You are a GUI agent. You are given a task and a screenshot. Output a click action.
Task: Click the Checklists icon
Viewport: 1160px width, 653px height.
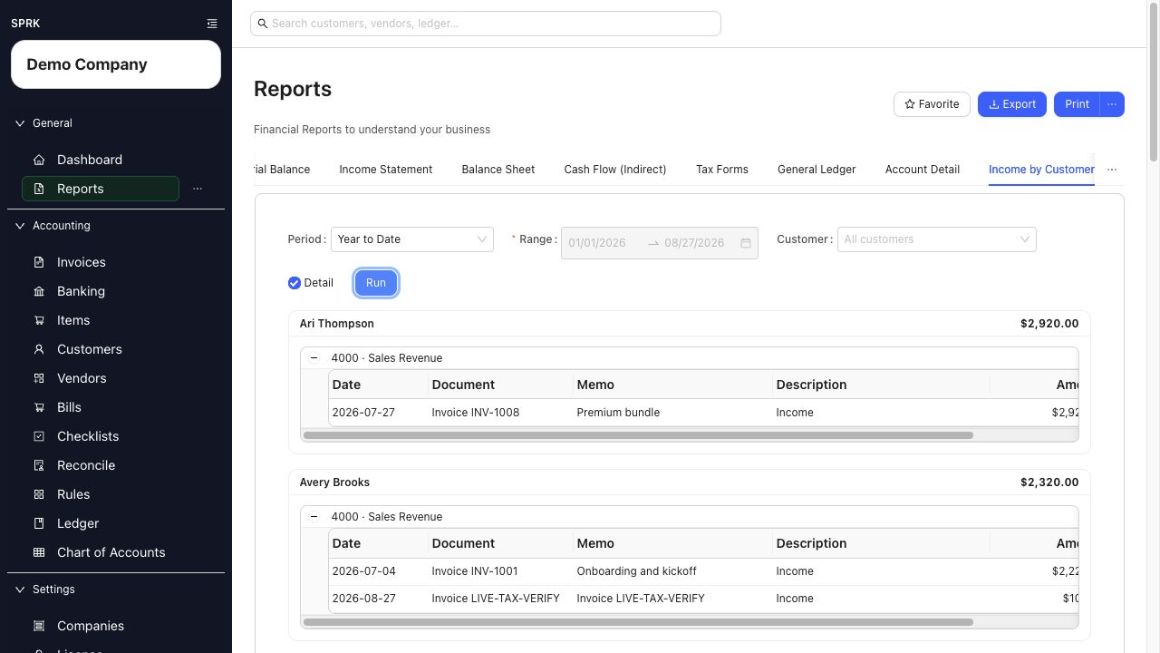coord(39,436)
